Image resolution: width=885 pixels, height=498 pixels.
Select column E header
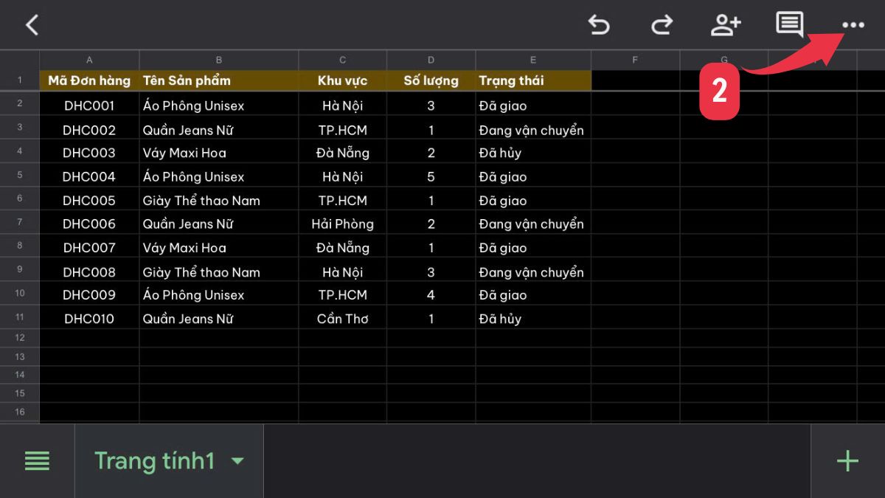pos(532,60)
